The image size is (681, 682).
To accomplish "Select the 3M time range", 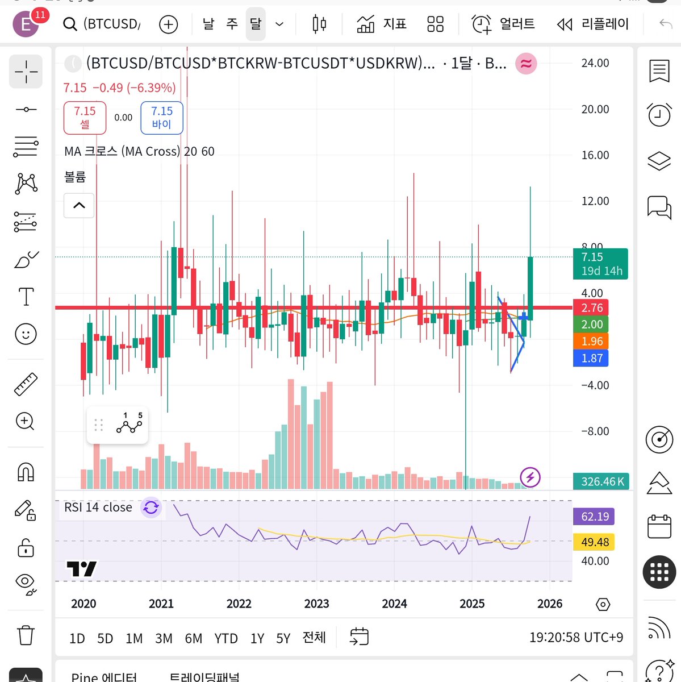I will point(164,638).
